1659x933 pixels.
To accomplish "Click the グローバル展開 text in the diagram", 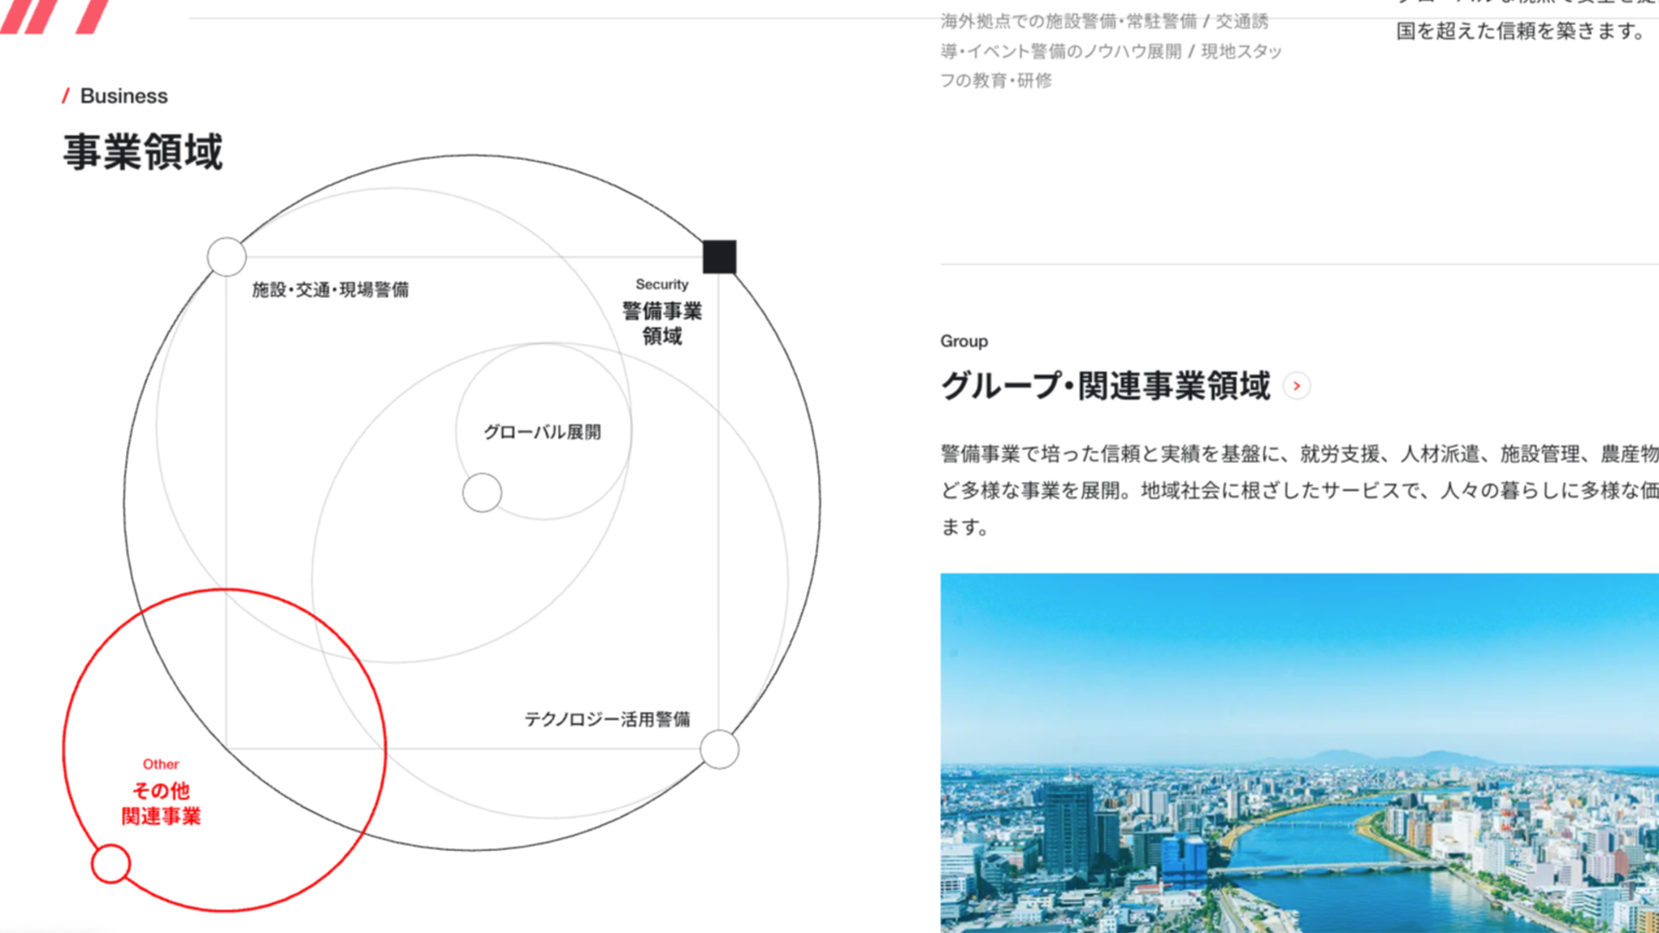I will tap(543, 430).
